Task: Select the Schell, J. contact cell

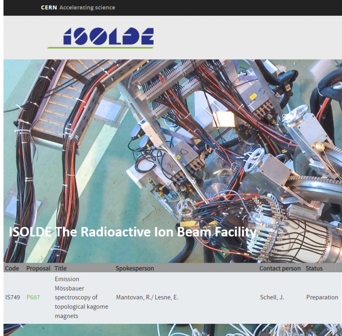Action: (x=272, y=297)
